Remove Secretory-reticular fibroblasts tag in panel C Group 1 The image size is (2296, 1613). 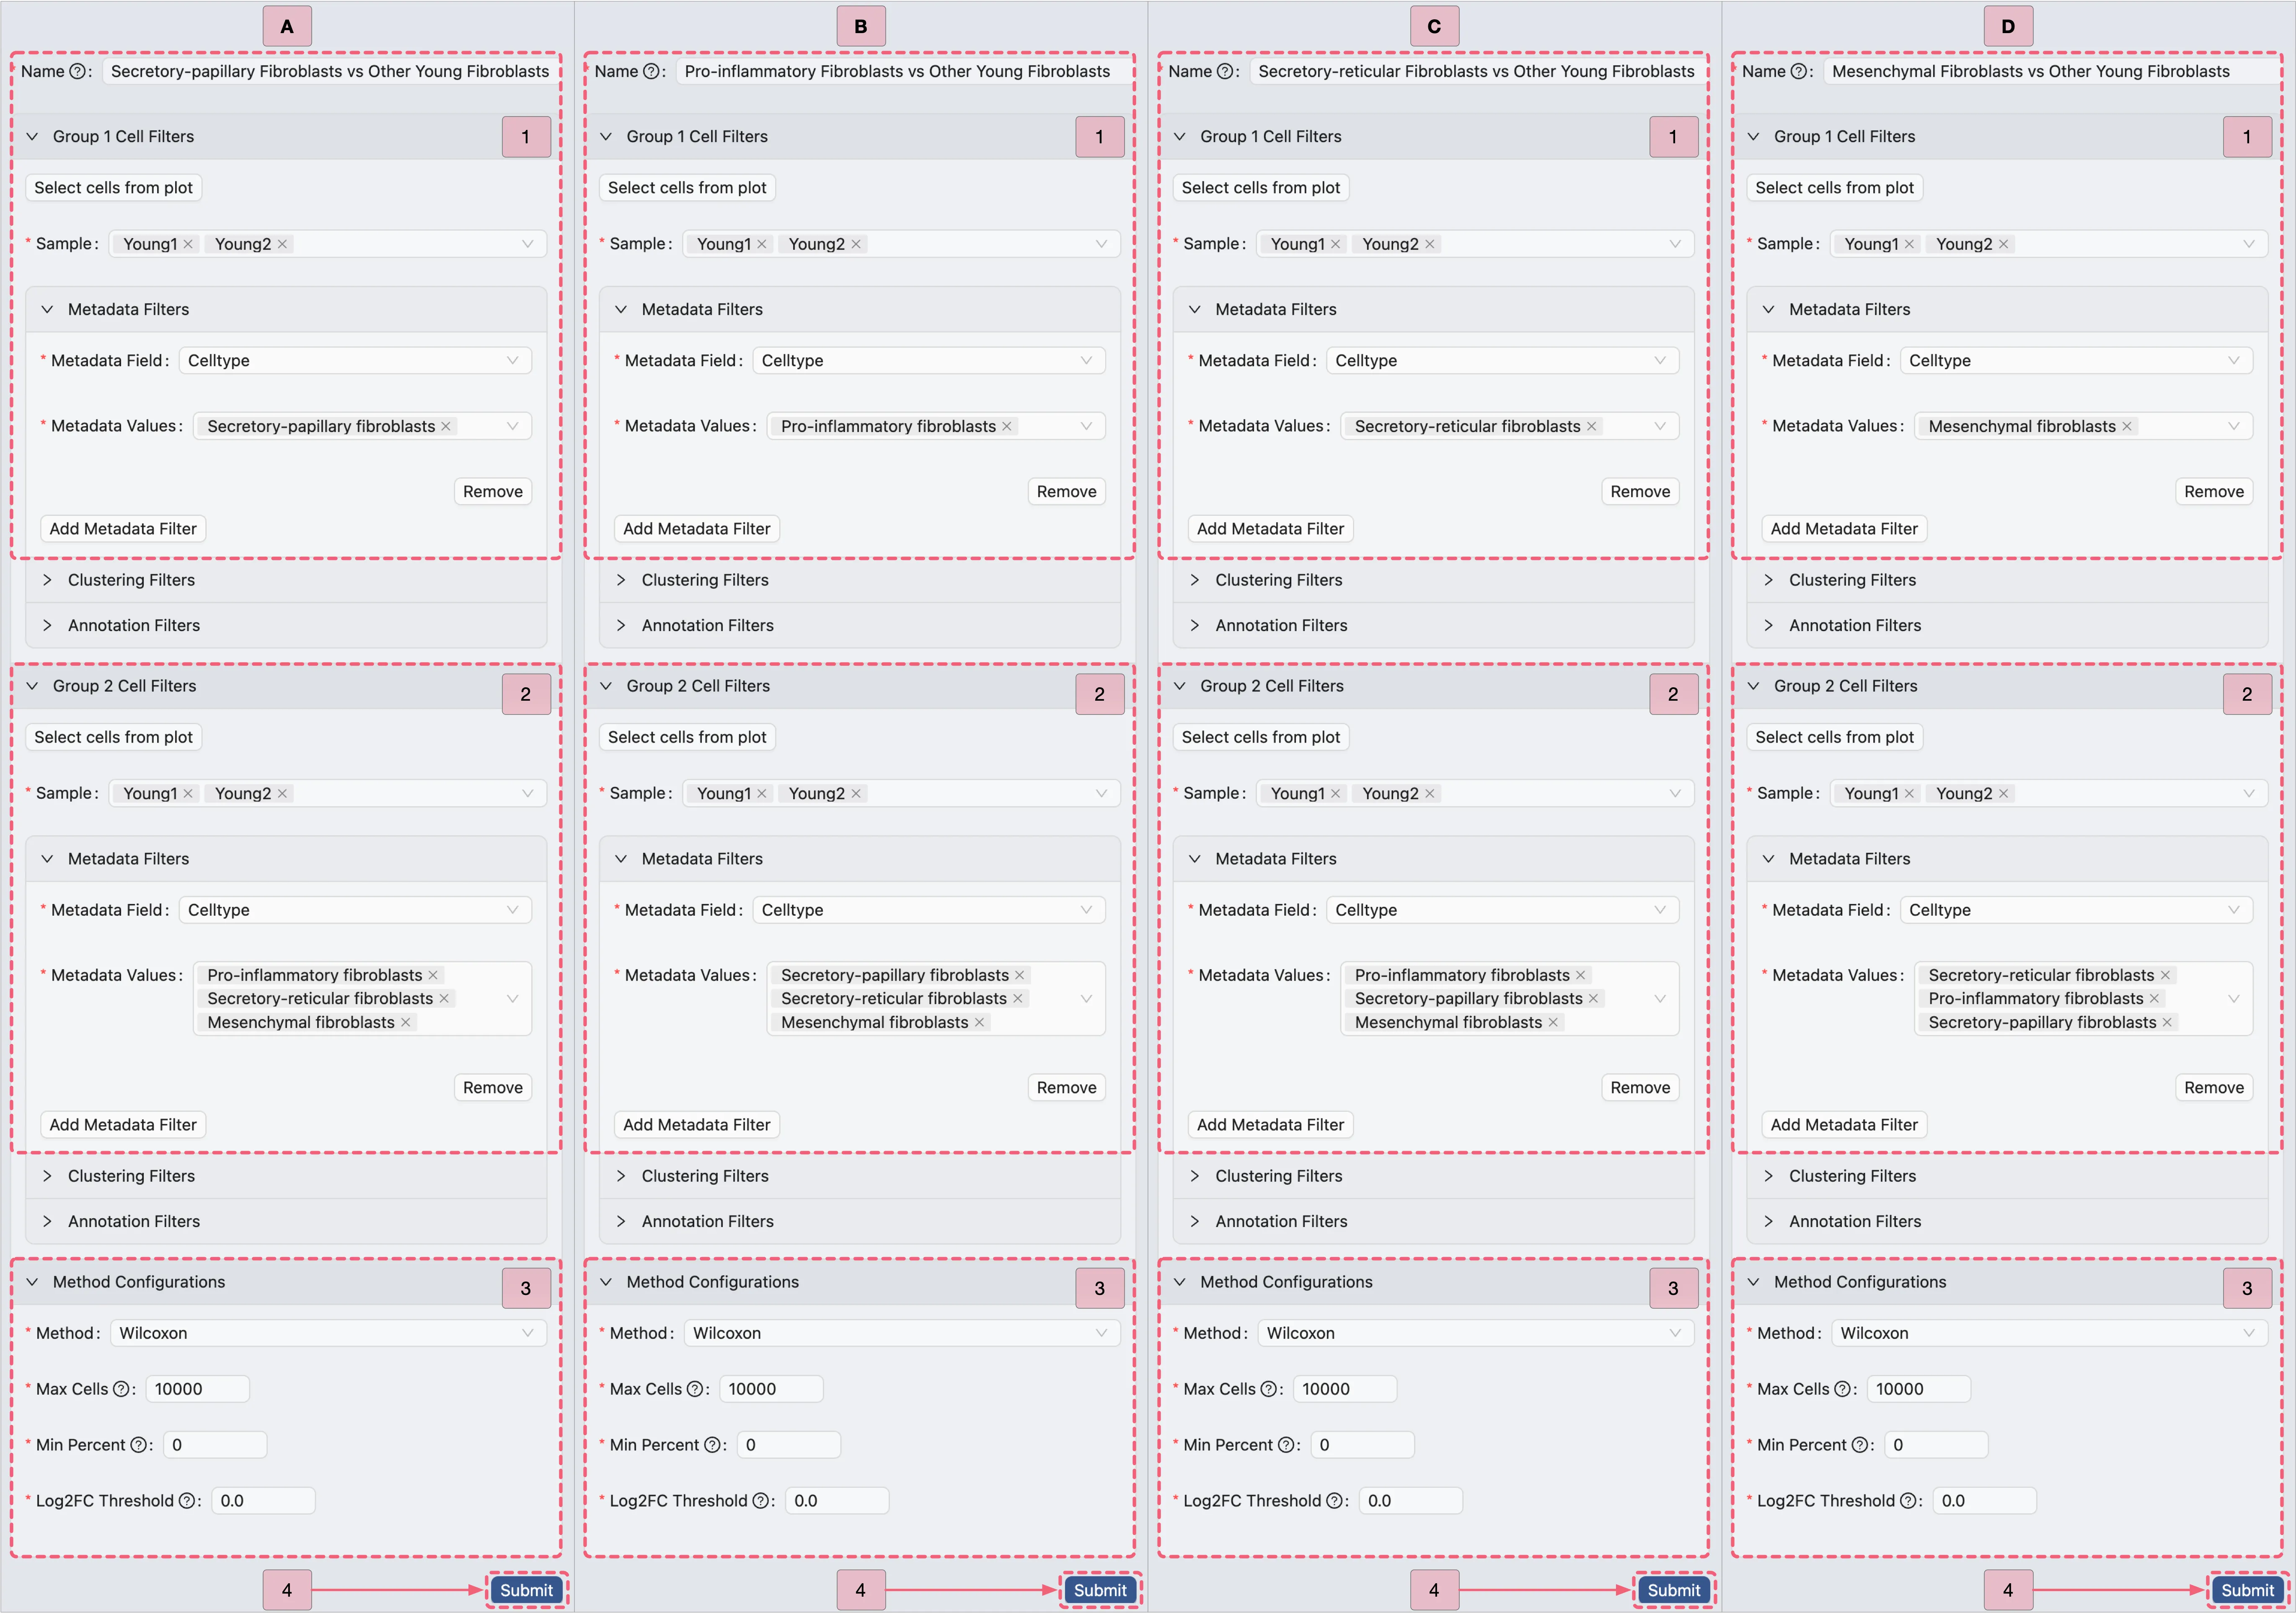coord(1591,427)
